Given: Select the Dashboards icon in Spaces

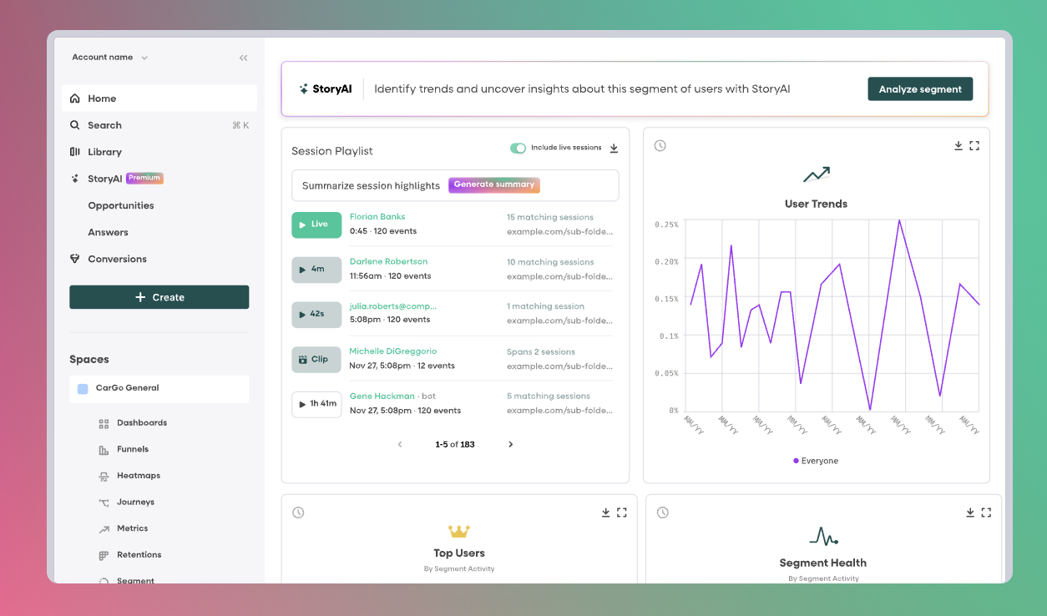Looking at the screenshot, I should (104, 422).
